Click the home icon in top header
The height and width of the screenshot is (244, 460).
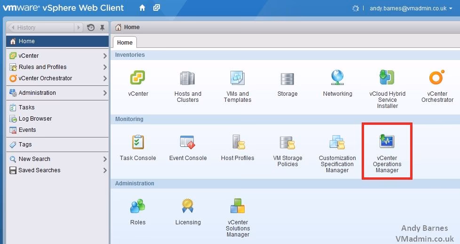point(143,8)
